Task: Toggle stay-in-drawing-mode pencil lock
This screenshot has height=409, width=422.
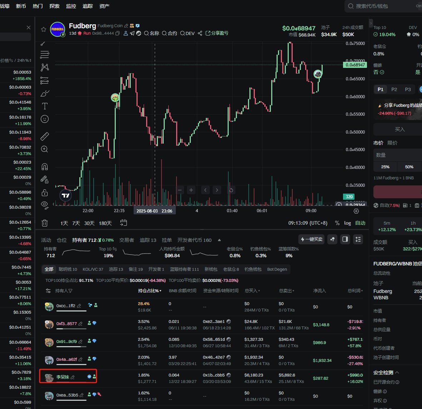Action: point(45,179)
